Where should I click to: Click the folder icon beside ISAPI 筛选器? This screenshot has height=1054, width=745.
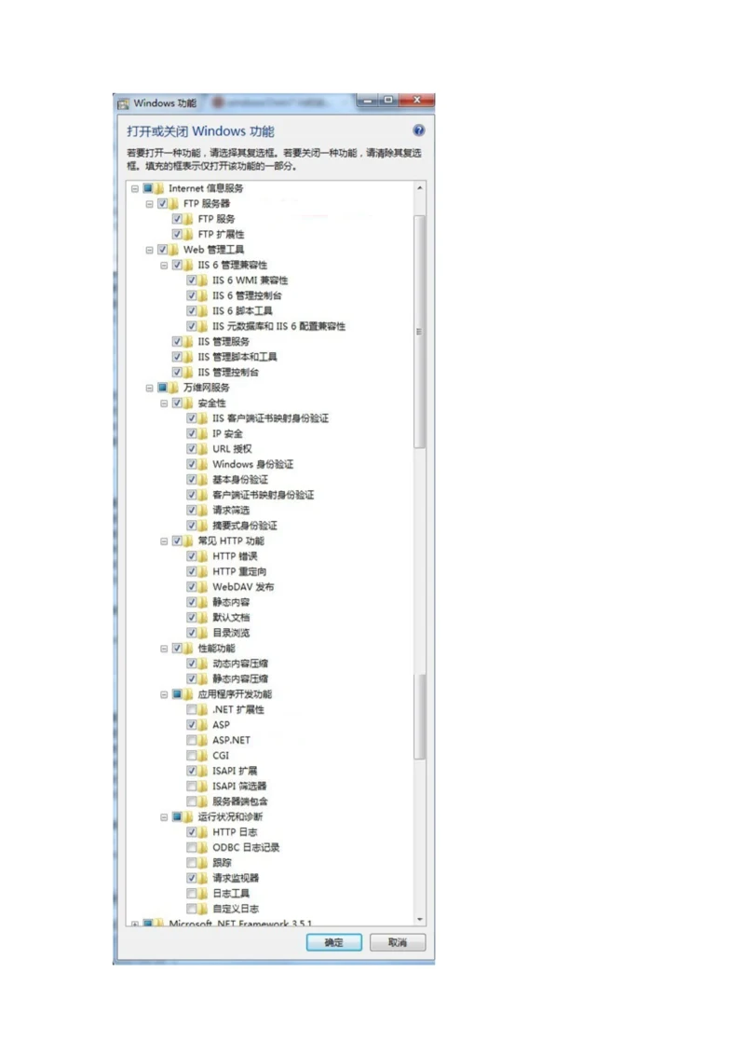(x=203, y=786)
